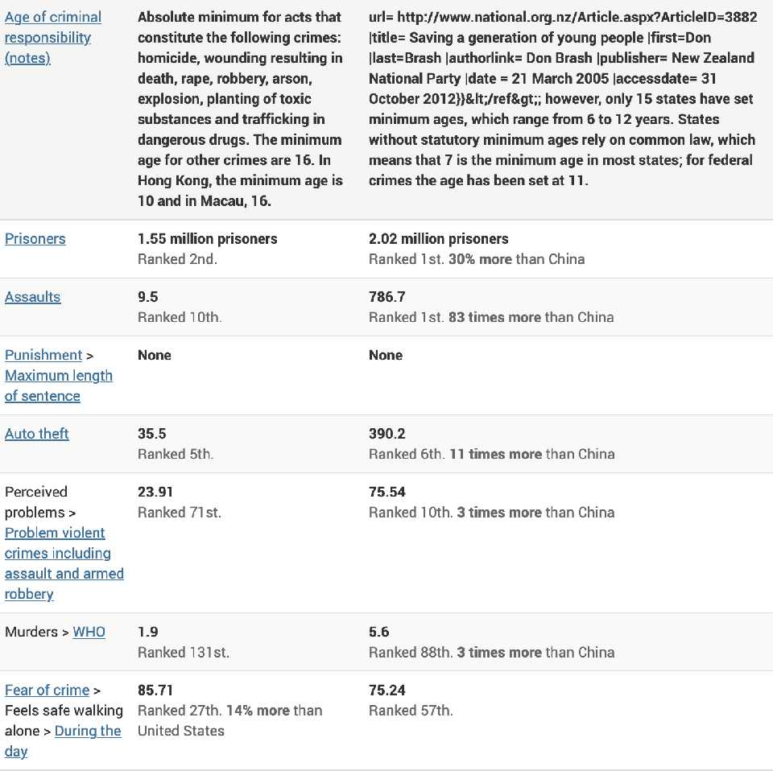Click the Auto theft link

(x=37, y=434)
